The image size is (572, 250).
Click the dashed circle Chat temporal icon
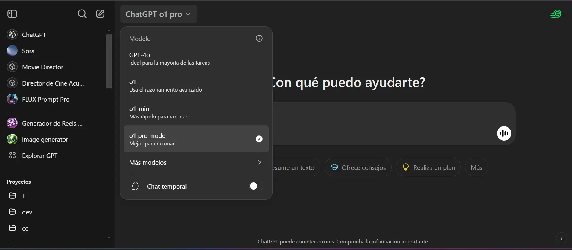click(x=136, y=186)
